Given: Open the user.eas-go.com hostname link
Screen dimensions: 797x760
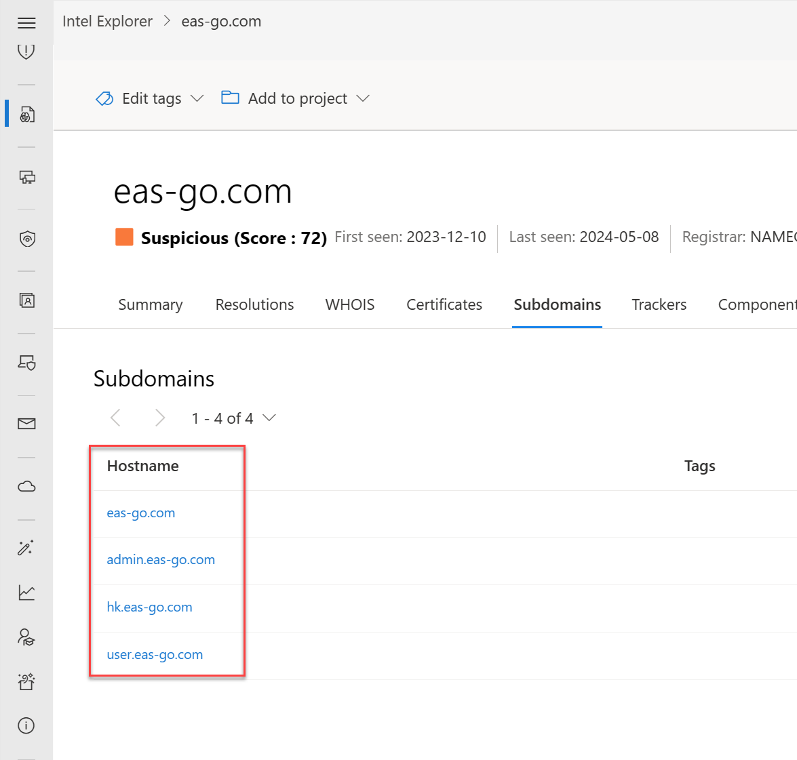Looking at the screenshot, I should (x=155, y=654).
